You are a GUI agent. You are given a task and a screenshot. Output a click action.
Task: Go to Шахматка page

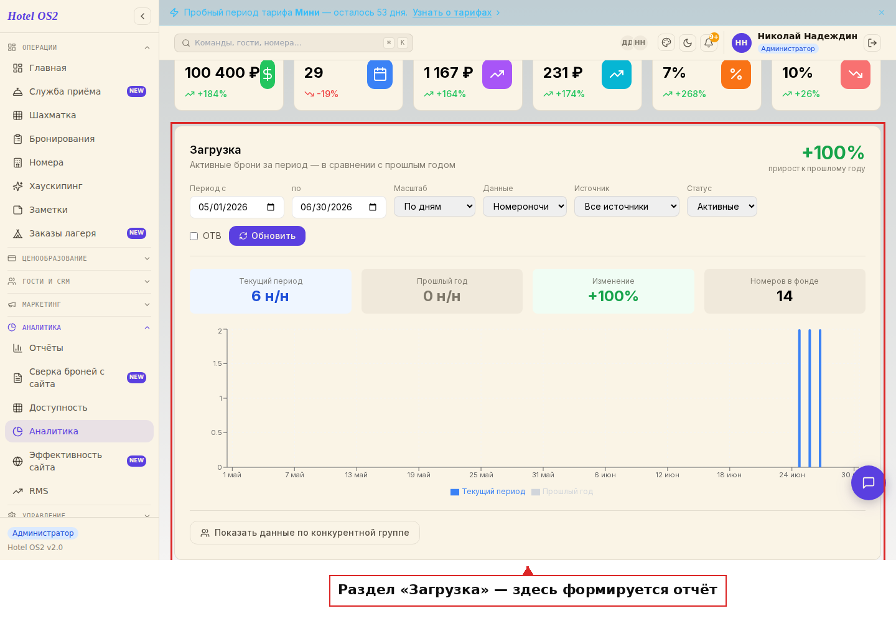[x=79, y=115]
